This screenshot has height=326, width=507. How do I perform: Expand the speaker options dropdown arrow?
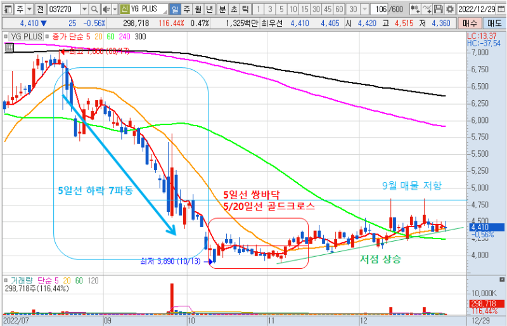click(x=115, y=9)
